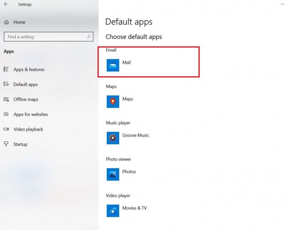The height and width of the screenshot is (230, 287).
Task: Click the Video playback camera icon
Action: (6, 129)
